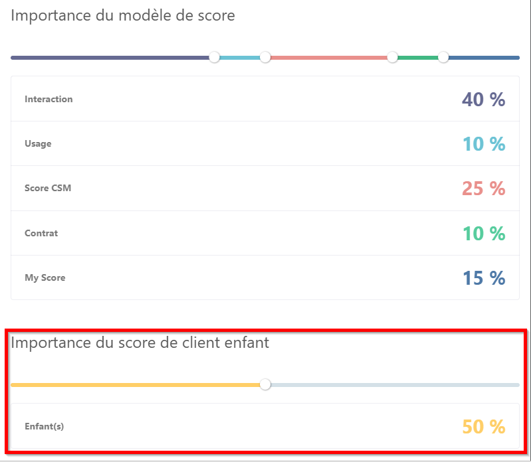Click the purple Interaction segment of the slider

coord(110,58)
